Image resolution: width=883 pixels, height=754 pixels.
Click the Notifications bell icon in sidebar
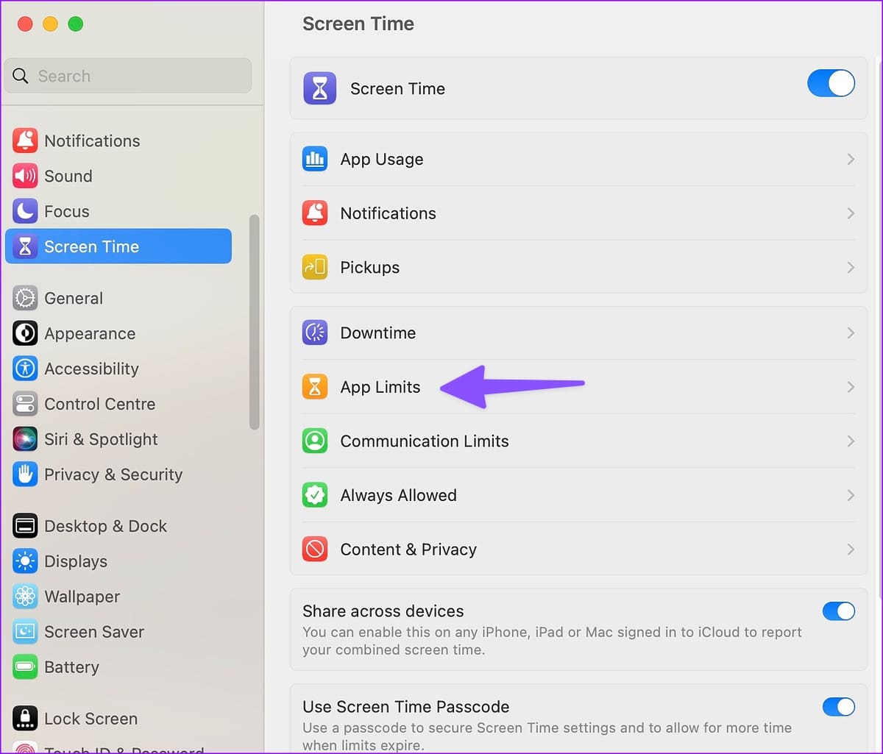point(25,141)
